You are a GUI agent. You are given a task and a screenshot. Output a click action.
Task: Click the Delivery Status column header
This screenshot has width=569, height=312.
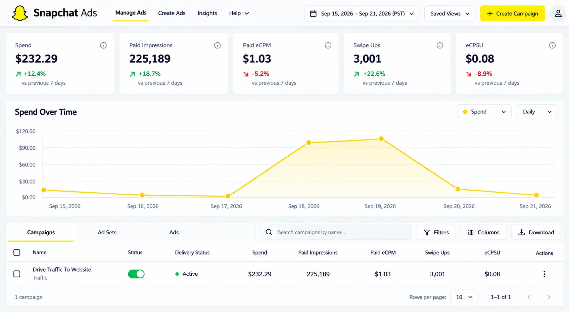coord(192,252)
